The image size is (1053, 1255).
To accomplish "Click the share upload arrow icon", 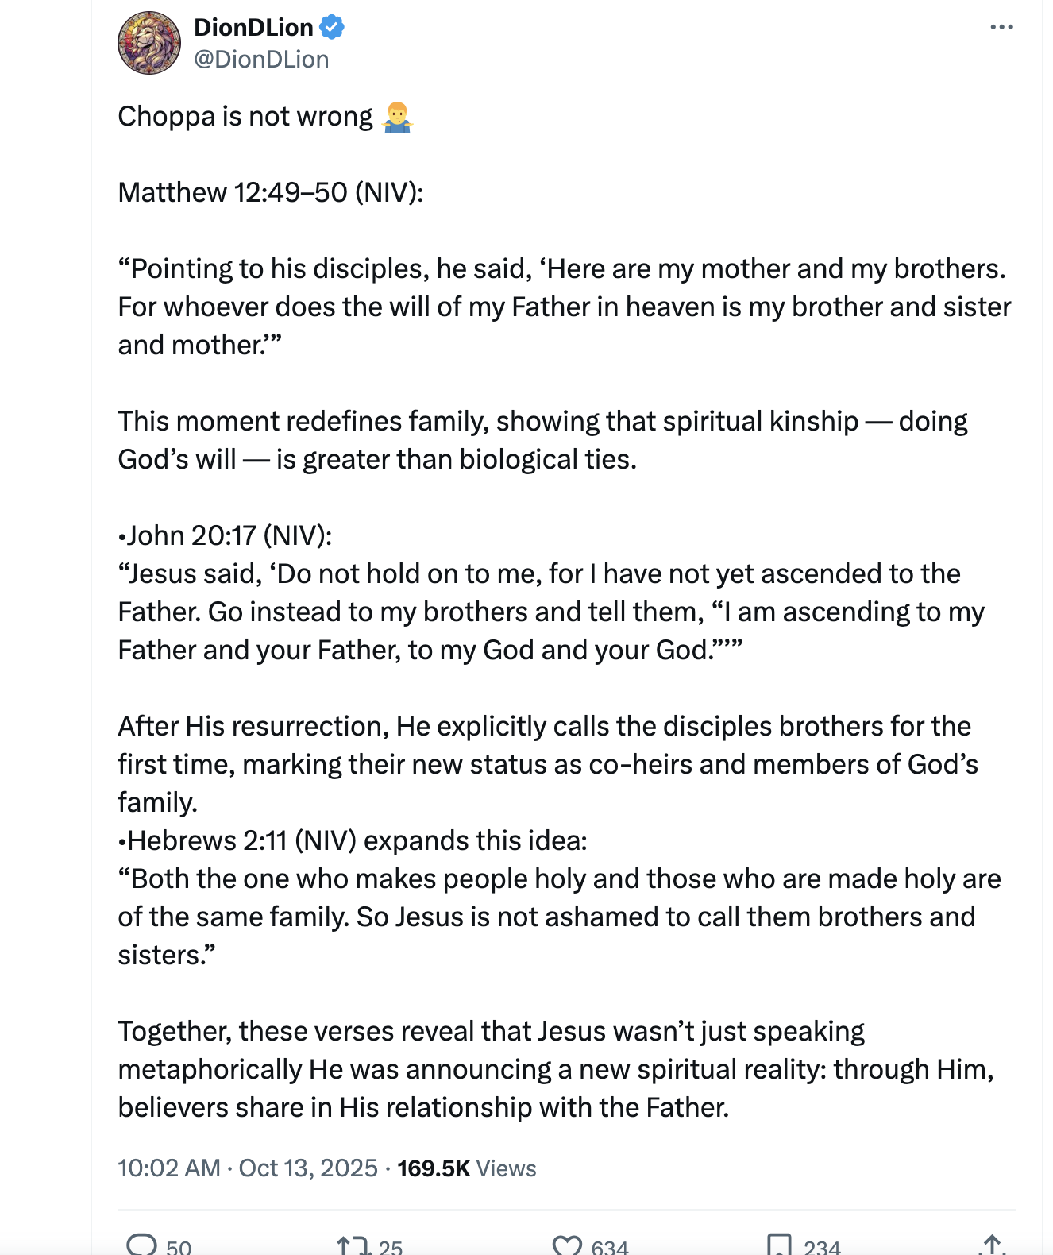I will tap(991, 1245).
